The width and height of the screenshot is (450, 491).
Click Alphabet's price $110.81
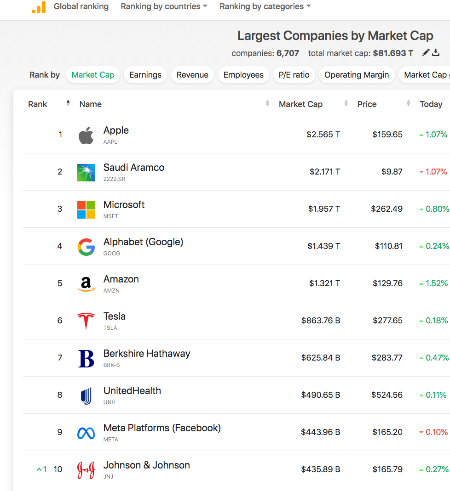[x=388, y=246]
